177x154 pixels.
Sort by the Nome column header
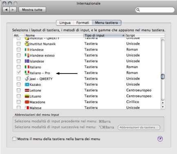(54, 36)
